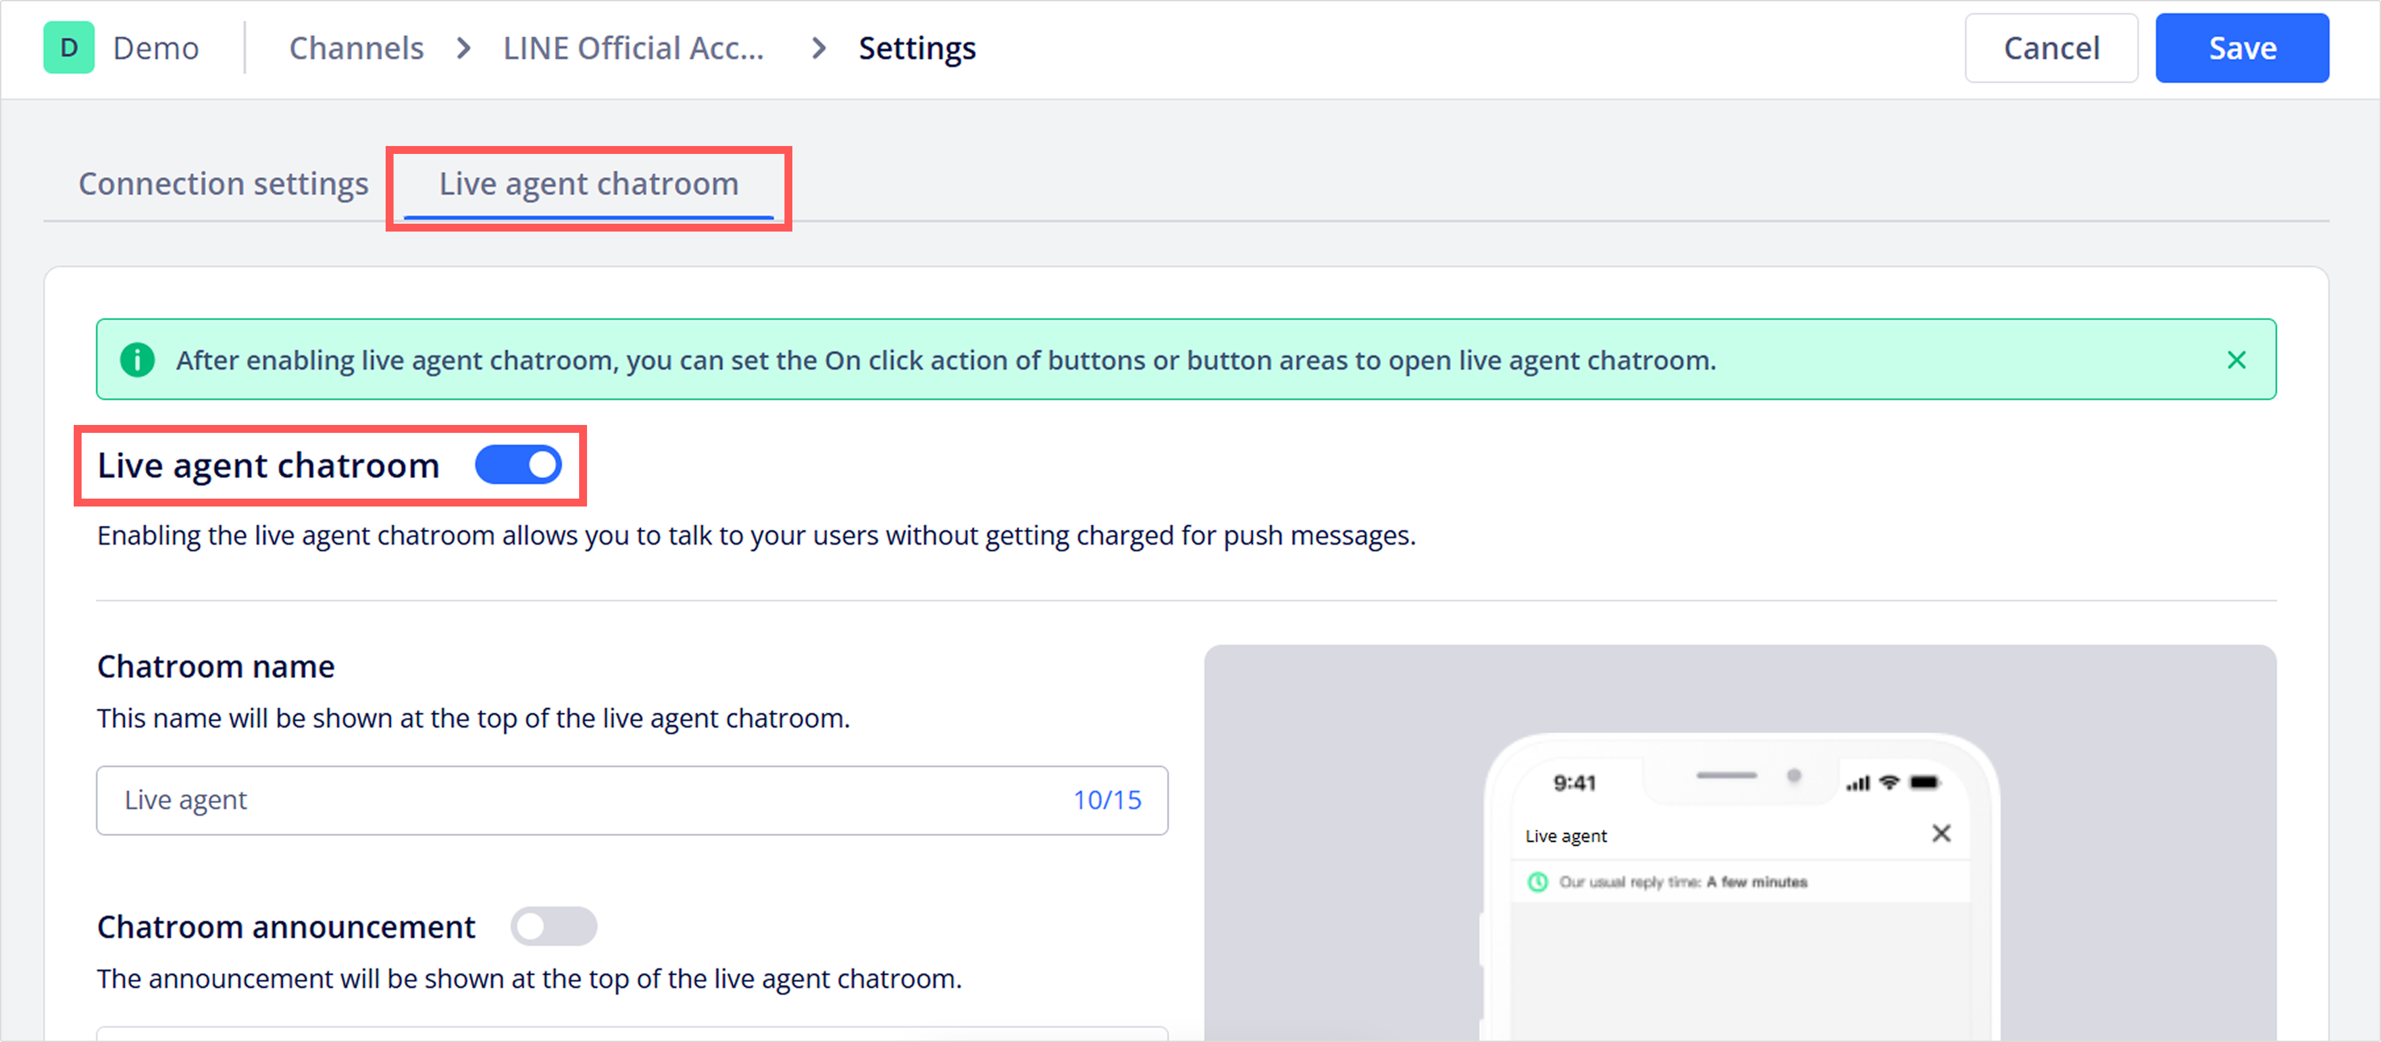Click the 'Live agent' title in phone preview
This screenshot has width=2381, height=1042.
pyautogui.click(x=1566, y=836)
